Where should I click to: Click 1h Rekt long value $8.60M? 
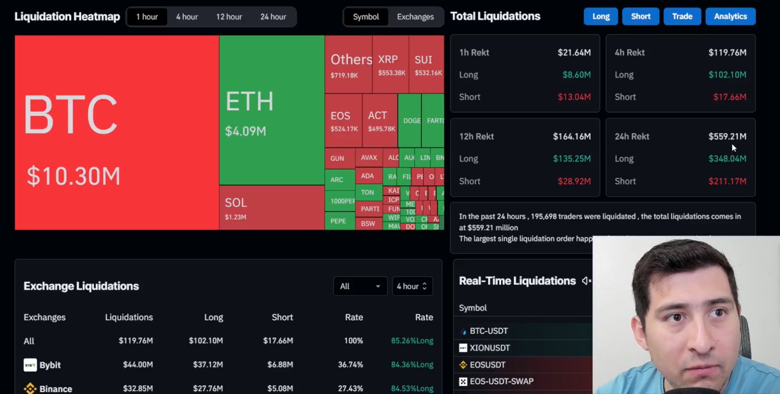coord(576,75)
